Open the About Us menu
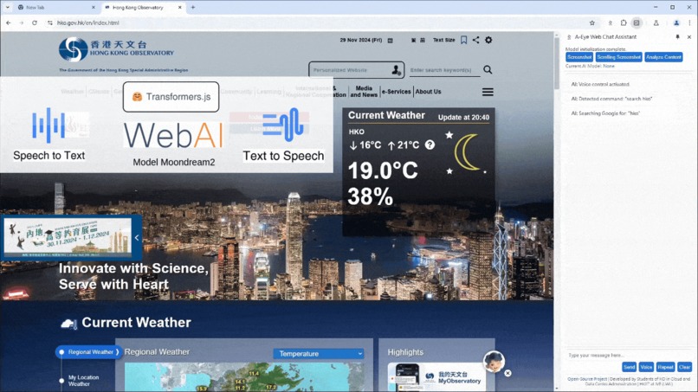This screenshot has width=698, height=392. click(428, 92)
